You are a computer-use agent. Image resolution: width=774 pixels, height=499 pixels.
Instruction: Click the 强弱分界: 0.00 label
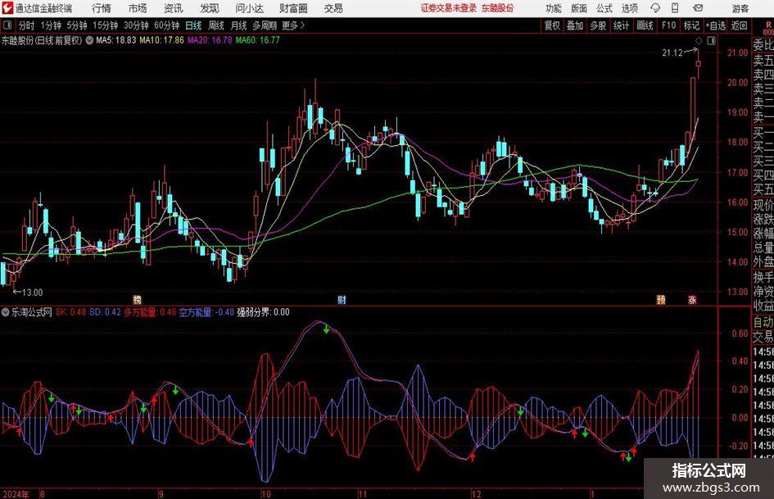[x=264, y=311]
